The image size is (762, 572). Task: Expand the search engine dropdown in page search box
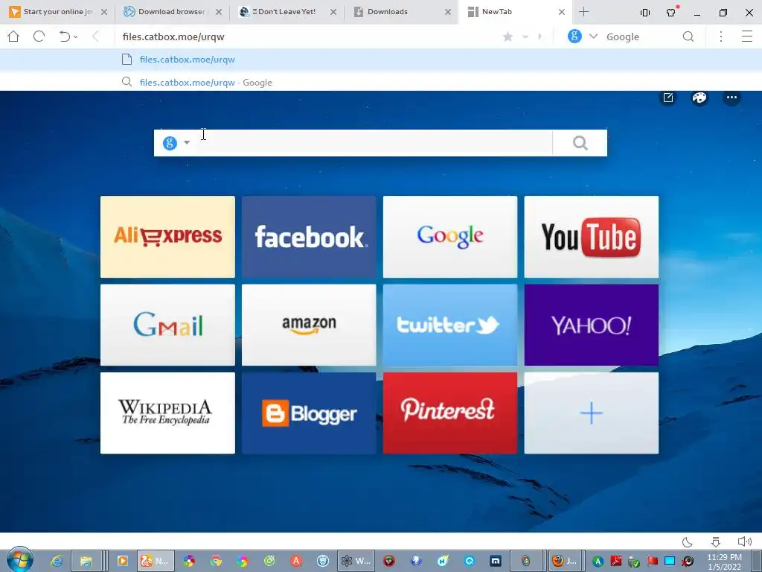click(x=187, y=143)
